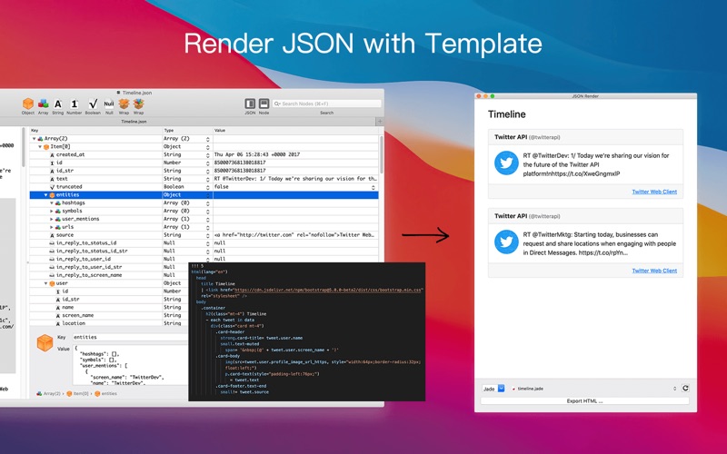
Task: Click the left JSON panel scrollbar
Action: point(24,148)
